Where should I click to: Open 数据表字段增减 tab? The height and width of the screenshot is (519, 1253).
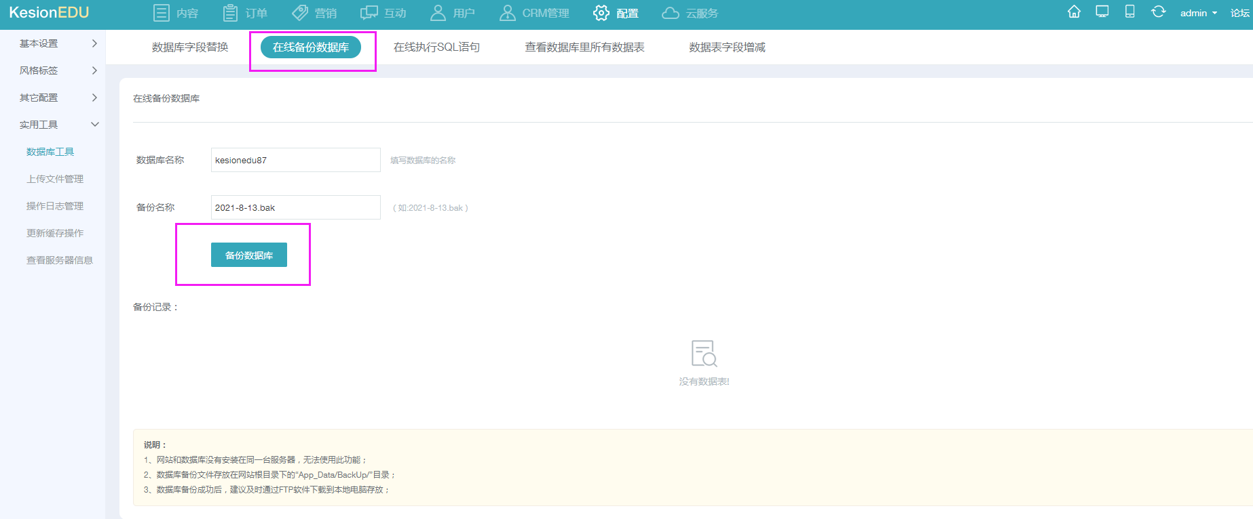click(x=727, y=47)
